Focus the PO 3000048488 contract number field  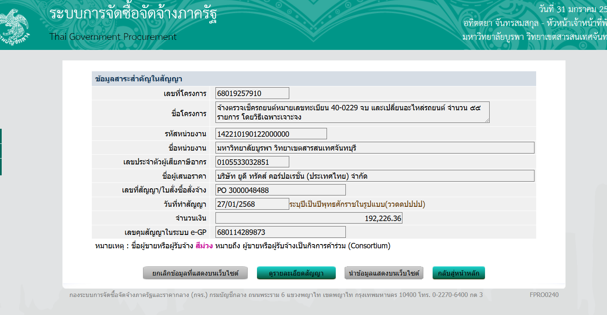(x=280, y=190)
